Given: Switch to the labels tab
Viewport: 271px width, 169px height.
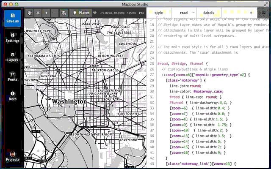Looking at the screenshot, I should tap(209, 13).
